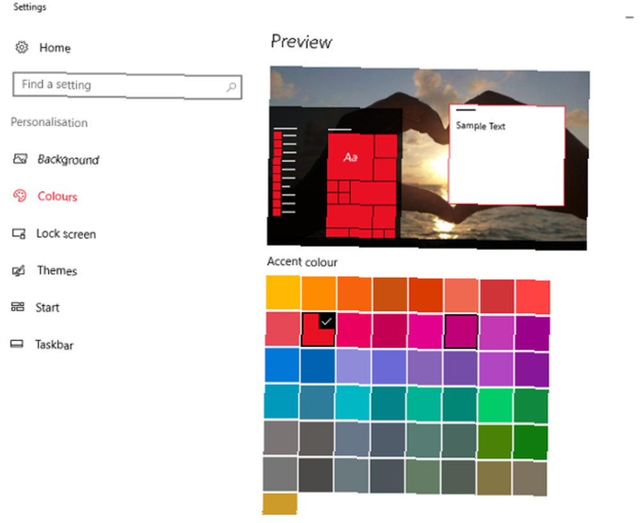Click the Sample Text preview window

506,155
